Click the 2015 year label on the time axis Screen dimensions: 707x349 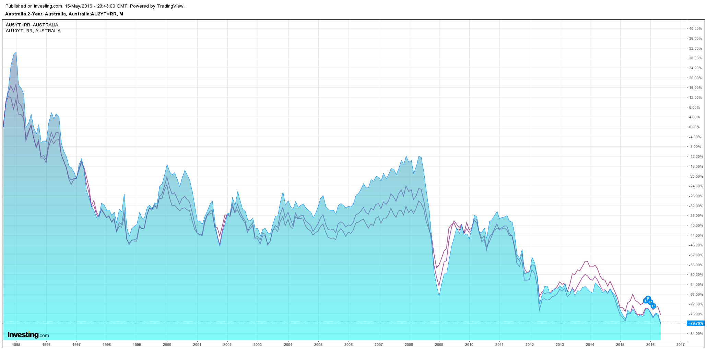620,345
